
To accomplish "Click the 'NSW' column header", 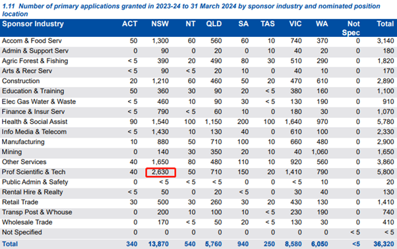I will tap(160, 24).
